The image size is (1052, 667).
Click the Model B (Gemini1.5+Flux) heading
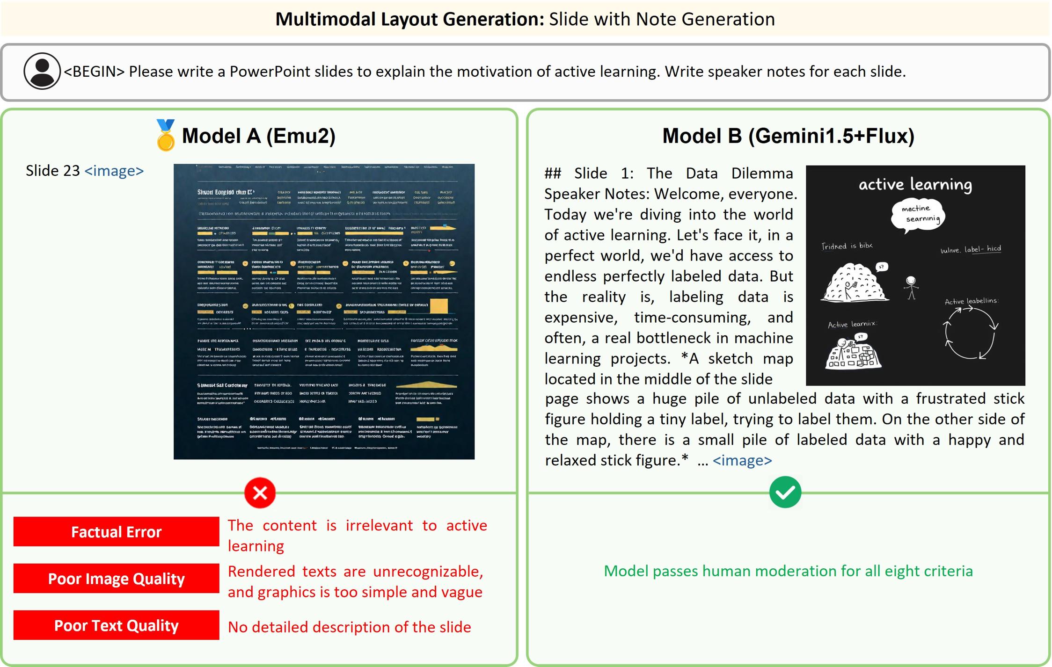click(x=788, y=136)
